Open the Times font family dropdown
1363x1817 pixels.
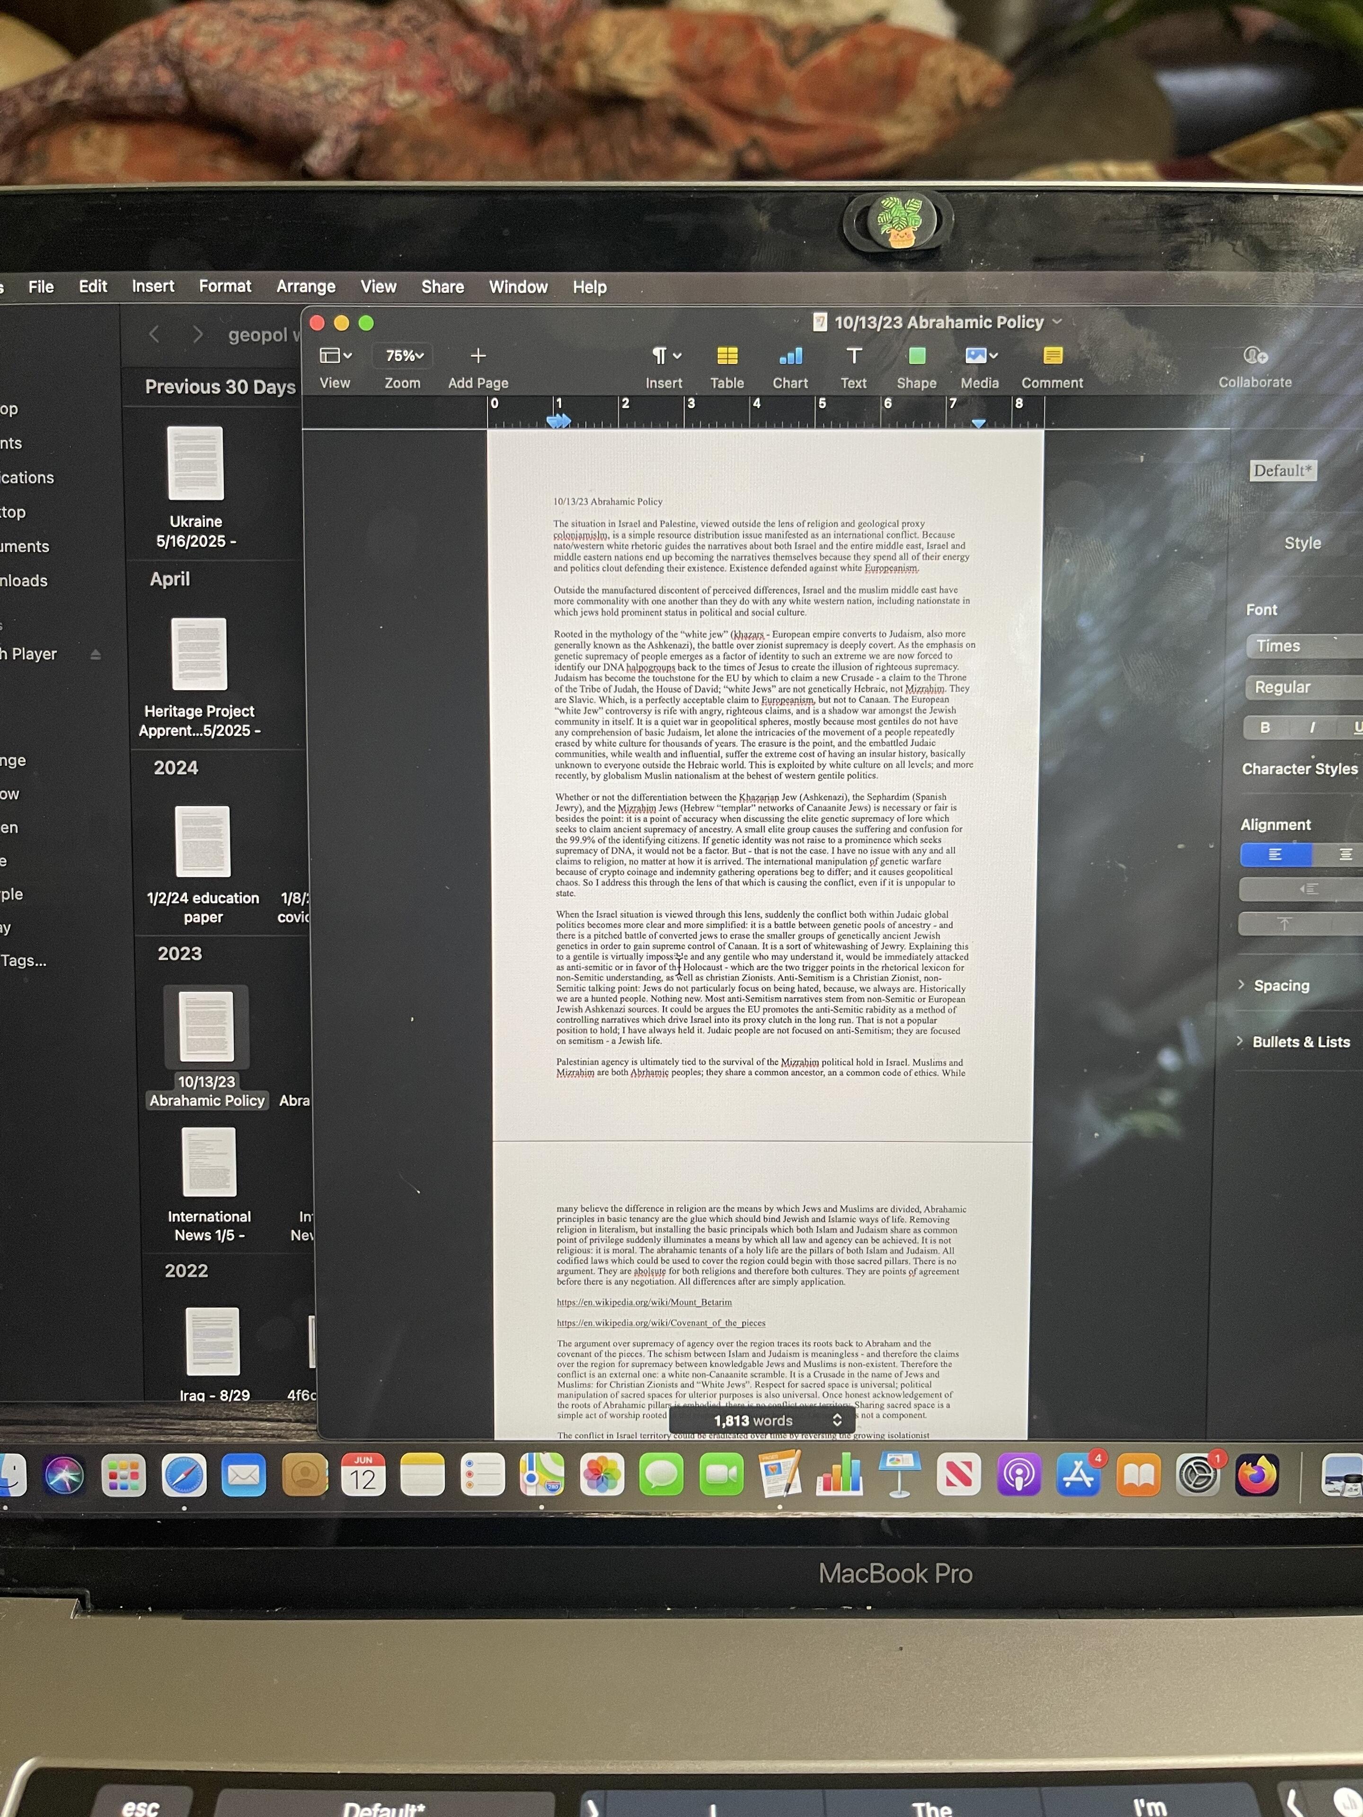click(1305, 646)
